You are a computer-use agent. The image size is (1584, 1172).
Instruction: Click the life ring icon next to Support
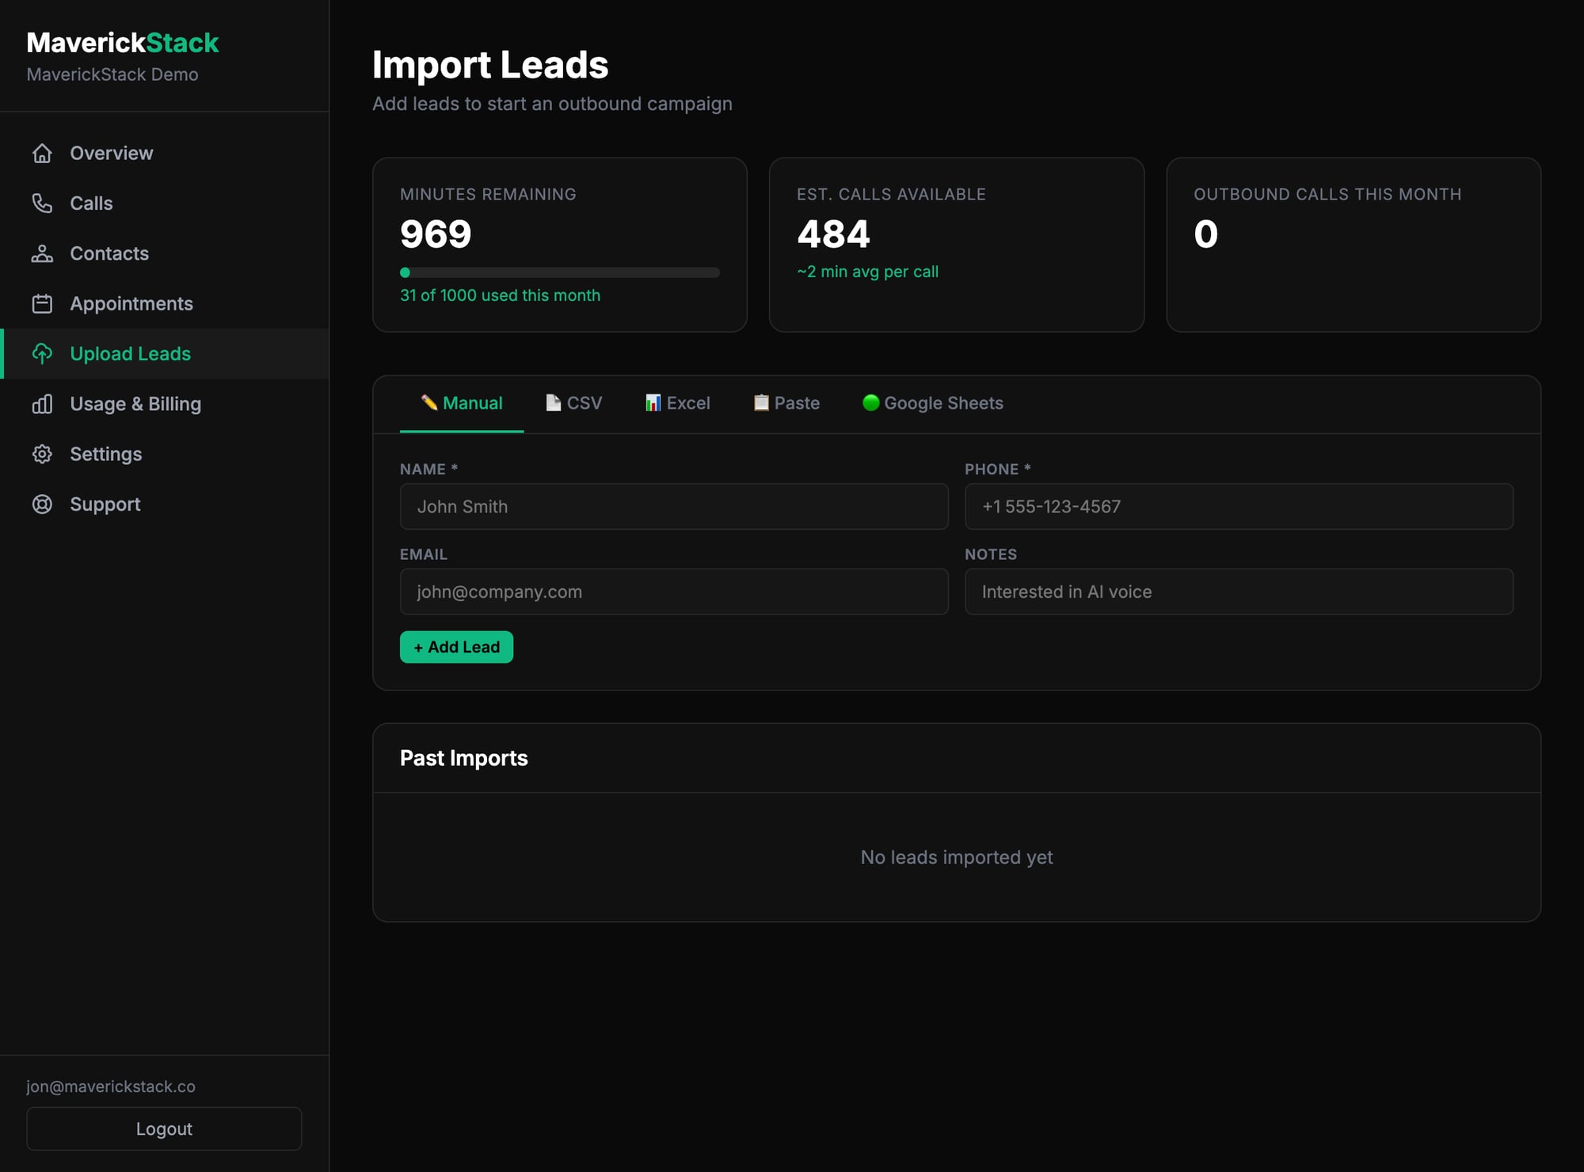point(42,504)
